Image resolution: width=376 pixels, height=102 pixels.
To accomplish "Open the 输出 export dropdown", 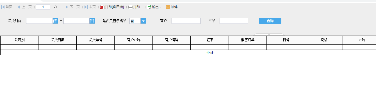I will pyautogui.click(x=154, y=7).
